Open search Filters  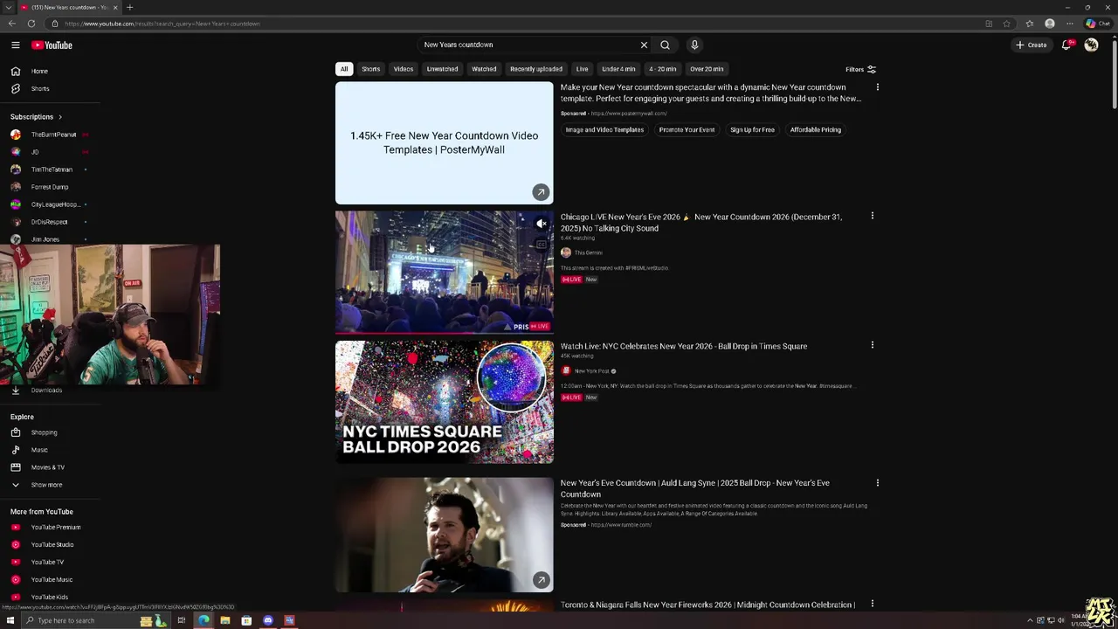pos(860,69)
